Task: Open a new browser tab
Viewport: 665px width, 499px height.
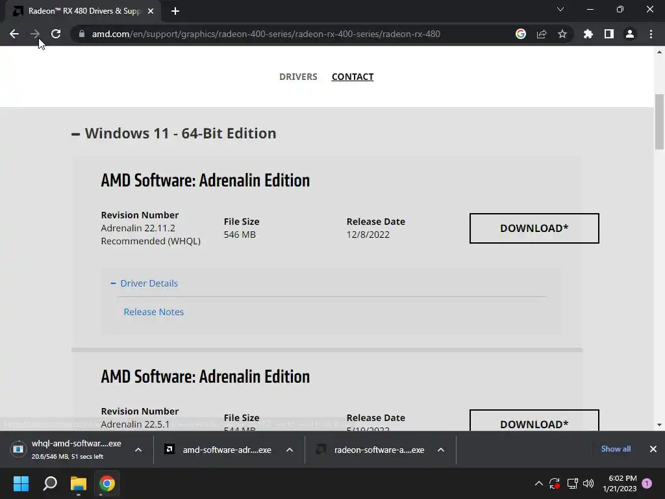Action: point(175,12)
